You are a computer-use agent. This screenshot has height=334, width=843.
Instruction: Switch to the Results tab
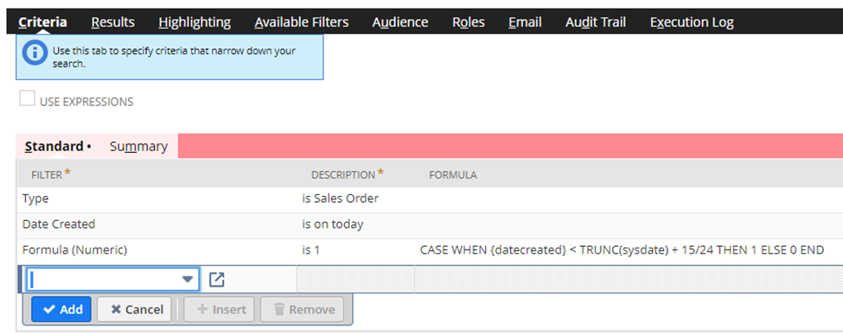click(113, 22)
